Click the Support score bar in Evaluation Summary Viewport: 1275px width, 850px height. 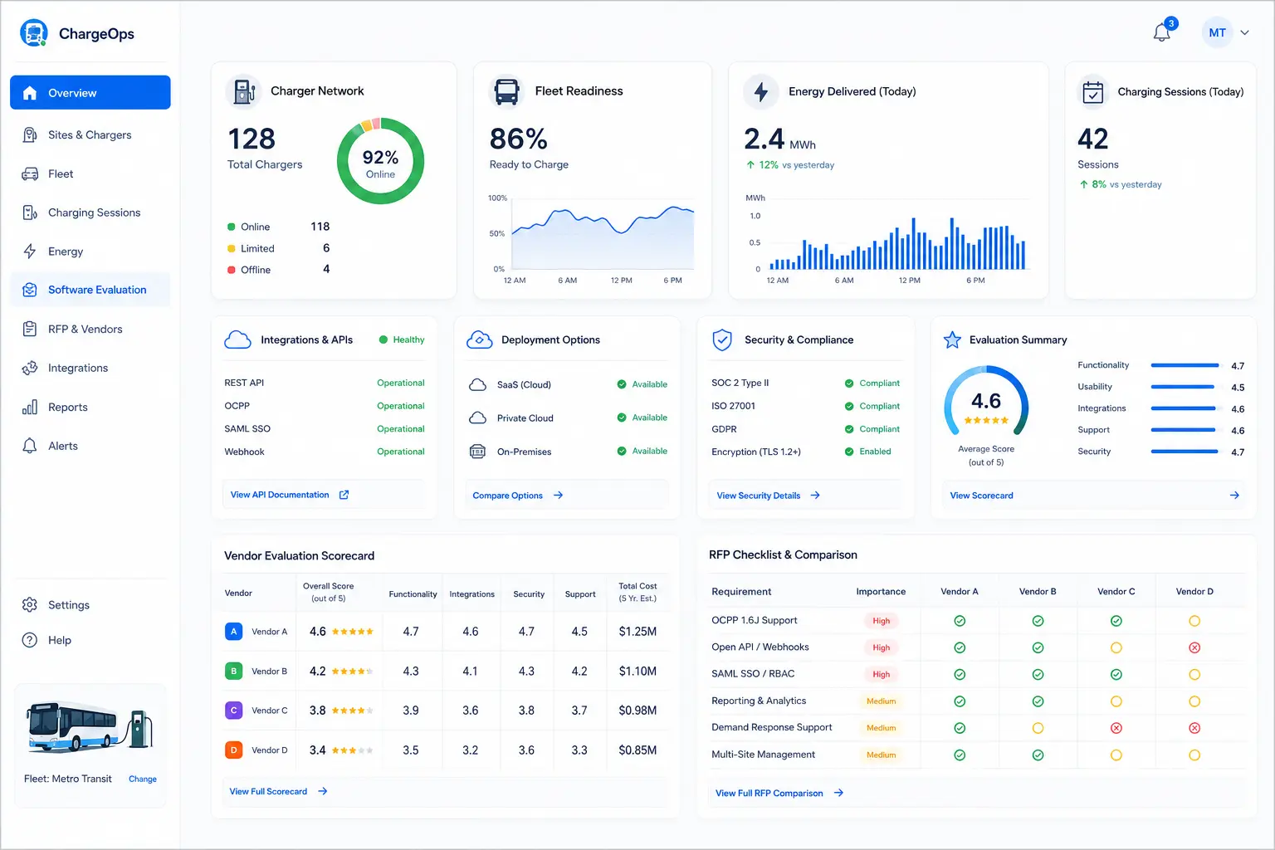(1184, 430)
